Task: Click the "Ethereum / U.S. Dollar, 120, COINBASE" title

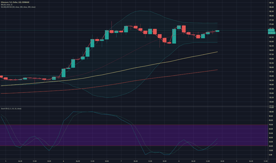Action: 15,2
